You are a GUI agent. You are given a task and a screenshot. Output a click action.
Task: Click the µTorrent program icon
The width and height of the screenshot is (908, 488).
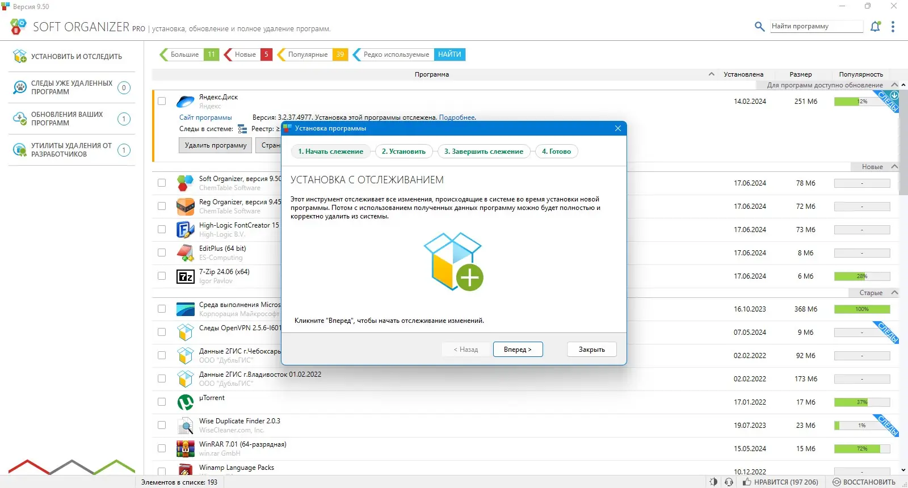point(186,402)
